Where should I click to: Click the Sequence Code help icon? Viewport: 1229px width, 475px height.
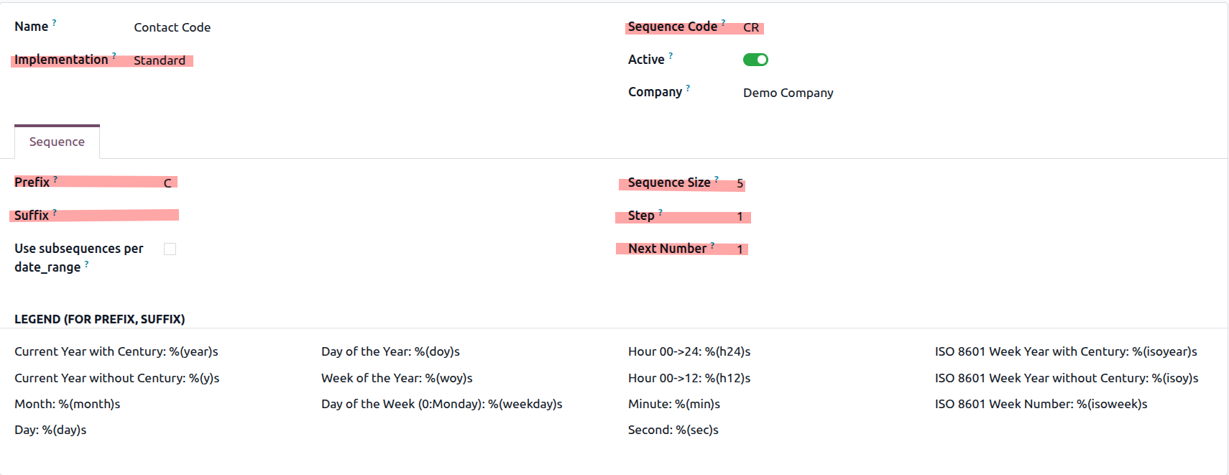[x=723, y=22]
